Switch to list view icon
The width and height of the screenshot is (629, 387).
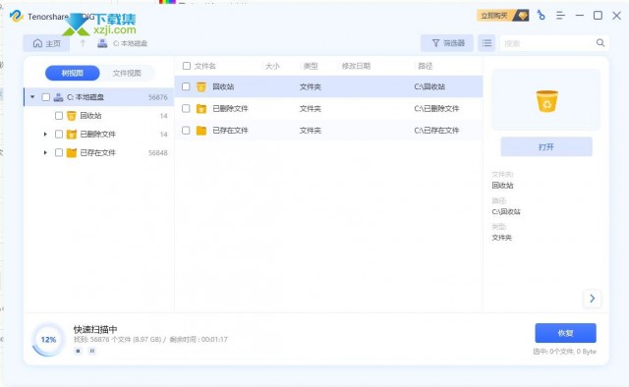click(486, 43)
